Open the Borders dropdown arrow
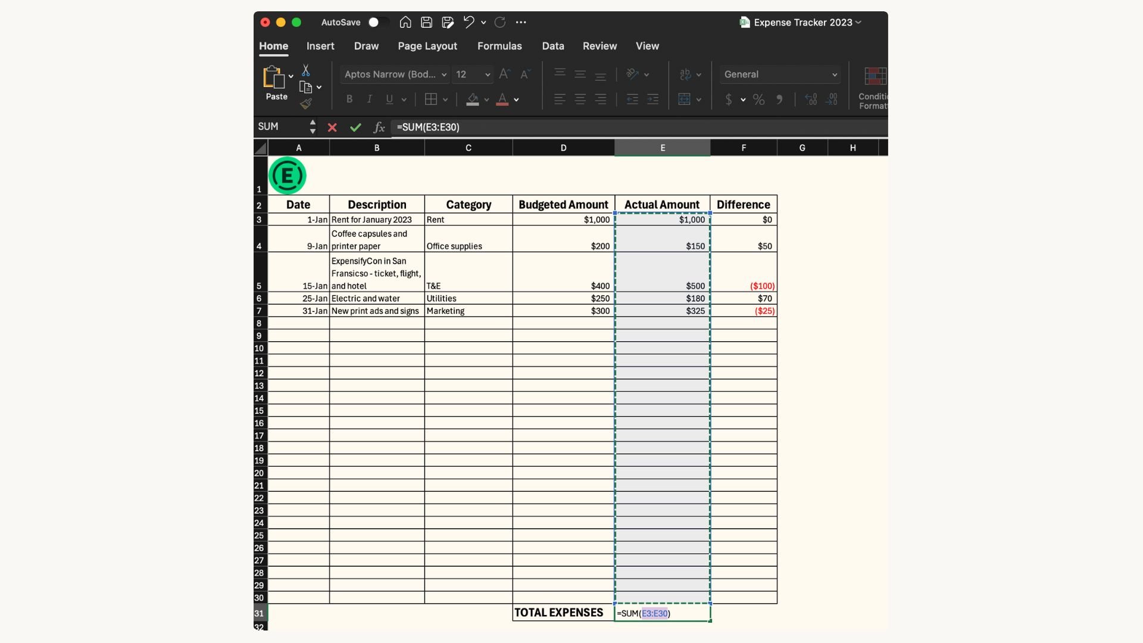1143x643 pixels. coord(446,99)
